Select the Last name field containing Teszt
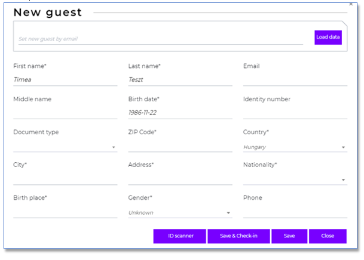The image size is (364, 260). coord(180,79)
